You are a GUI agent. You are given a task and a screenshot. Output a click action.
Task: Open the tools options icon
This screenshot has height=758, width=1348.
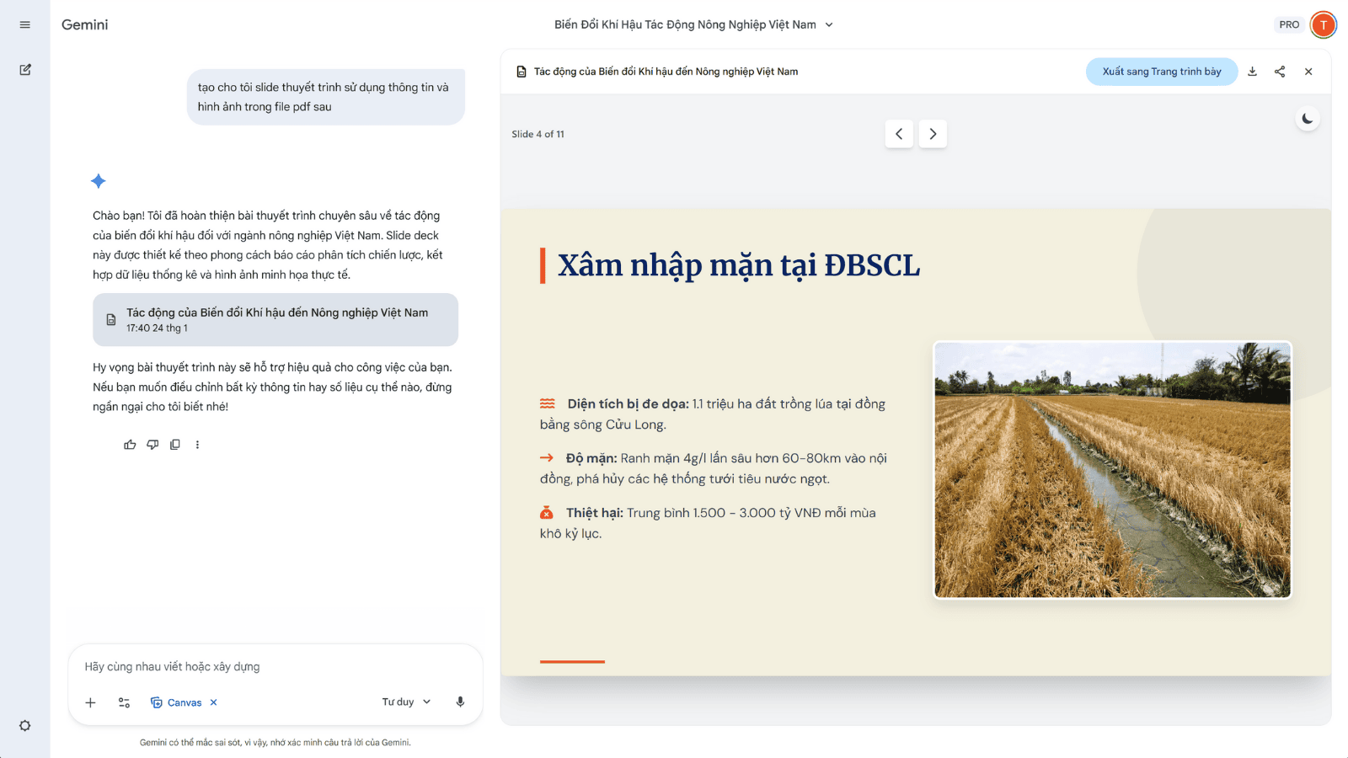pyautogui.click(x=124, y=702)
